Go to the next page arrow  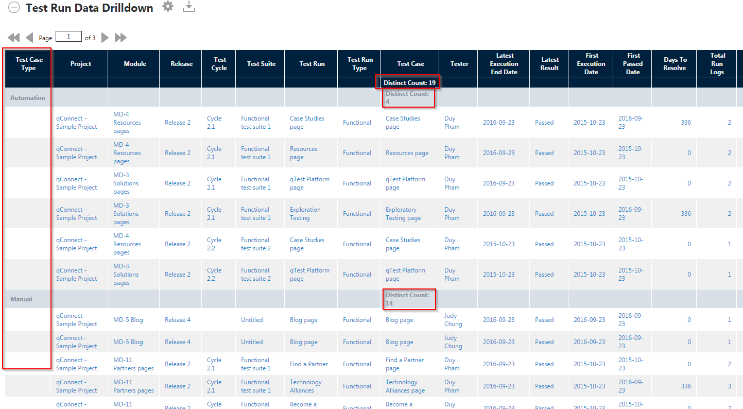coord(105,38)
